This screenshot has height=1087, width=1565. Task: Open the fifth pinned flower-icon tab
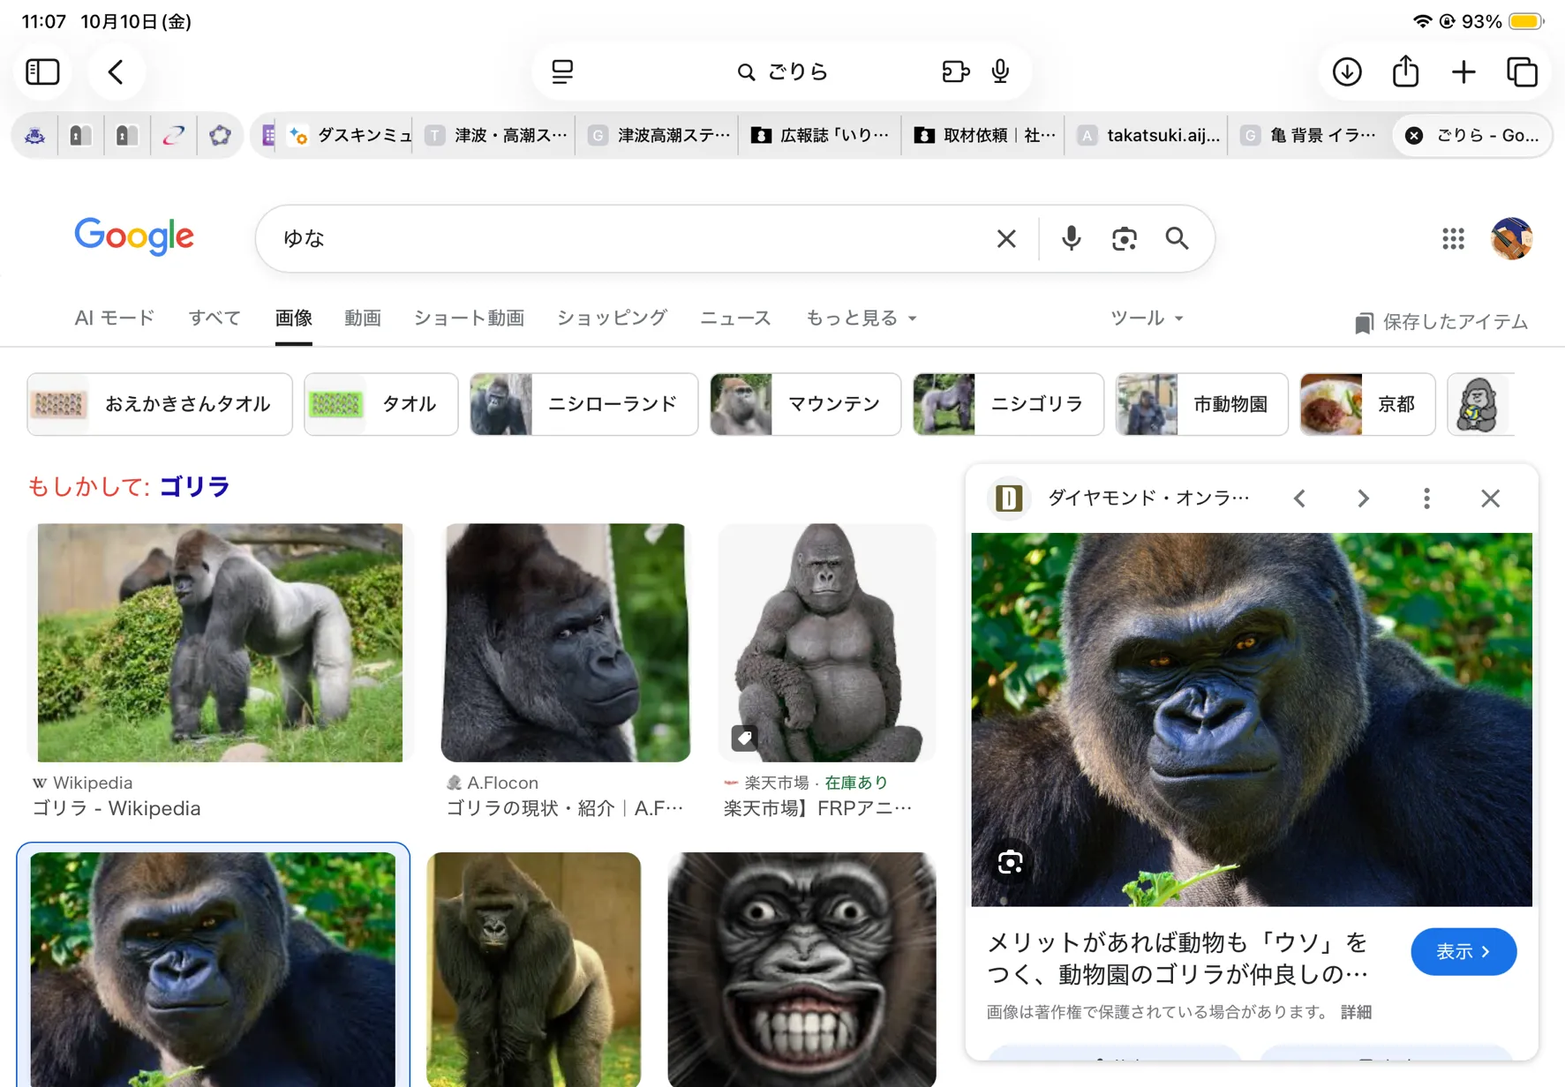(220, 135)
